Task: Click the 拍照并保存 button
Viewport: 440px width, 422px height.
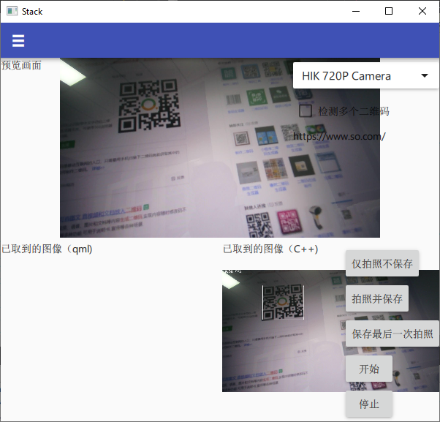Action: [377, 298]
